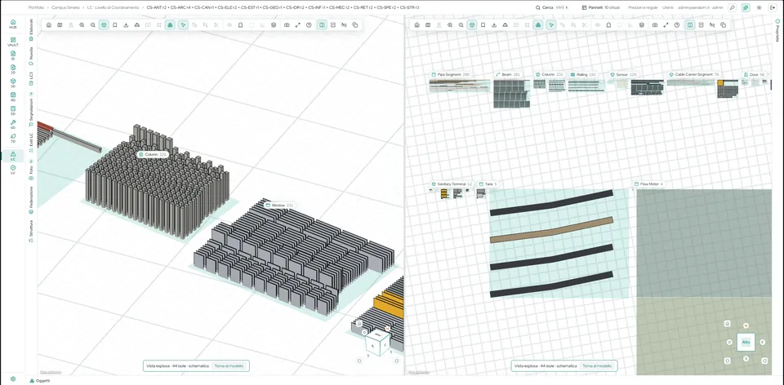Click the Flow Meter 4 island label

[648, 184]
